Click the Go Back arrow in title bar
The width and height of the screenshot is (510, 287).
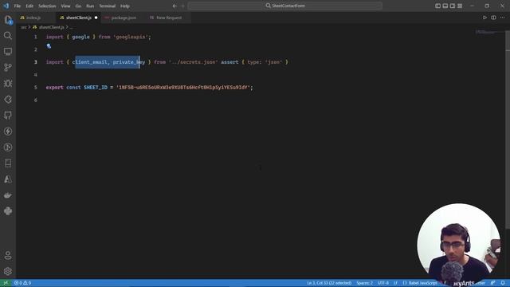point(175,6)
